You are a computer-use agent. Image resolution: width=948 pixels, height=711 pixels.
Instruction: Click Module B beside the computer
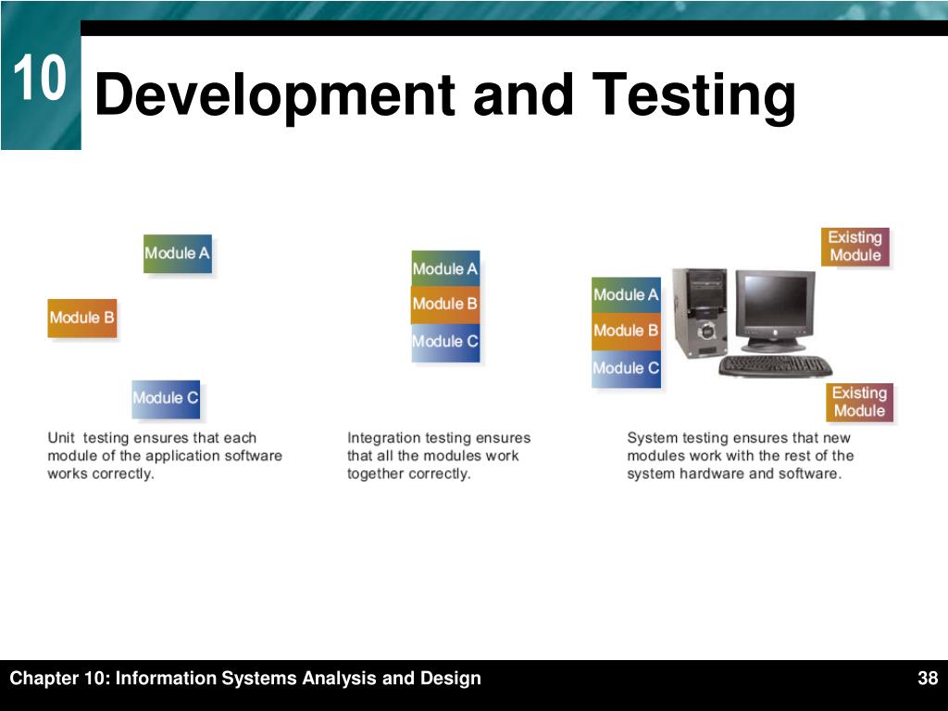pos(627,331)
